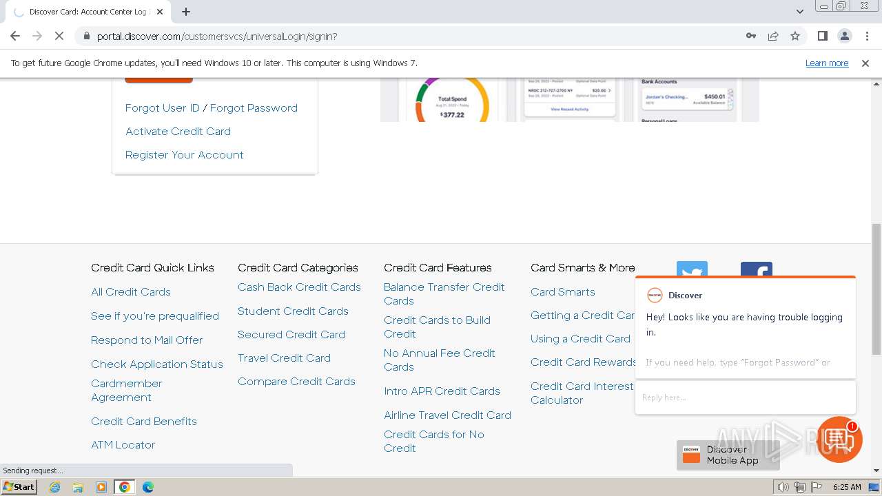Click the chat Reply here input field
The image size is (882, 496).
(x=746, y=397)
